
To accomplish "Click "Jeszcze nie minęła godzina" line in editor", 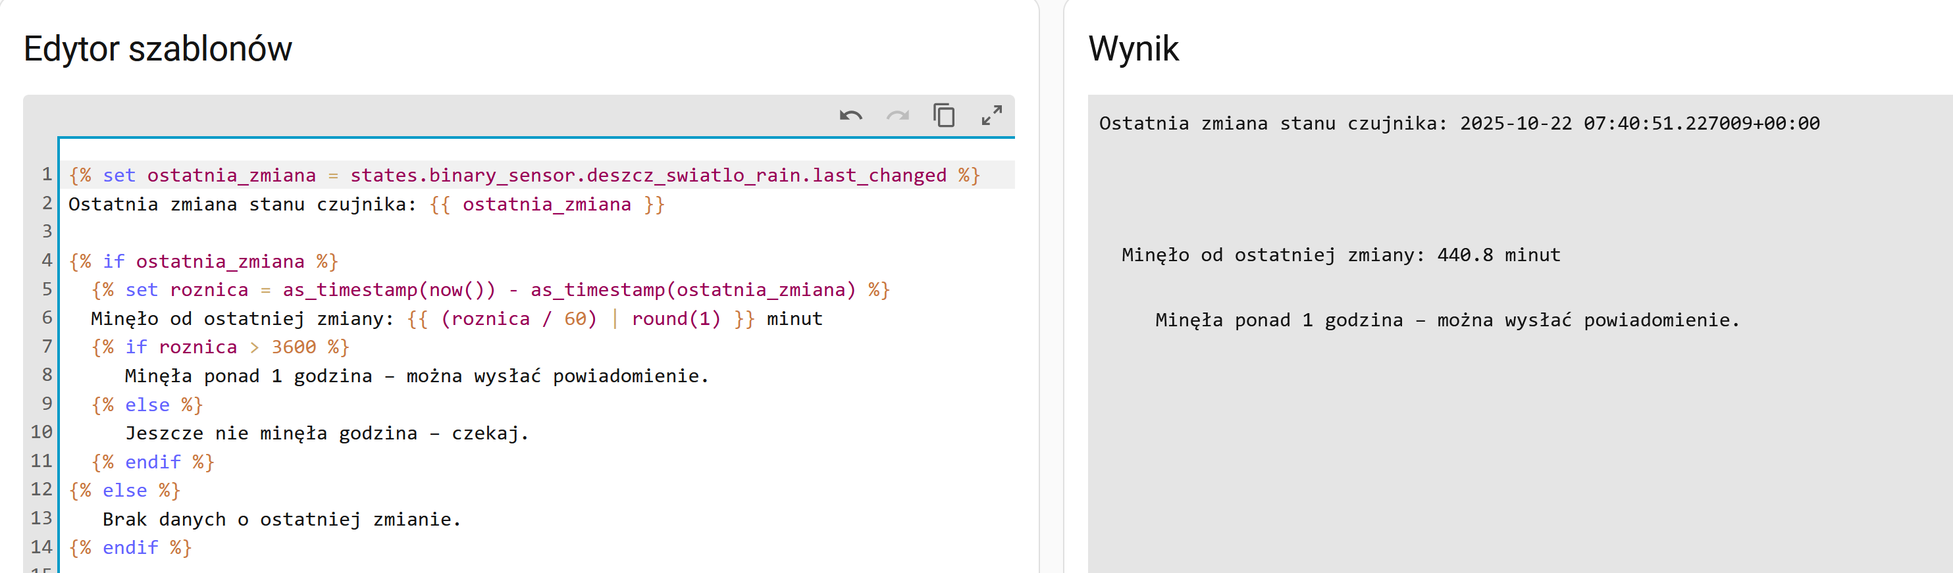I will click(x=271, y=434).
